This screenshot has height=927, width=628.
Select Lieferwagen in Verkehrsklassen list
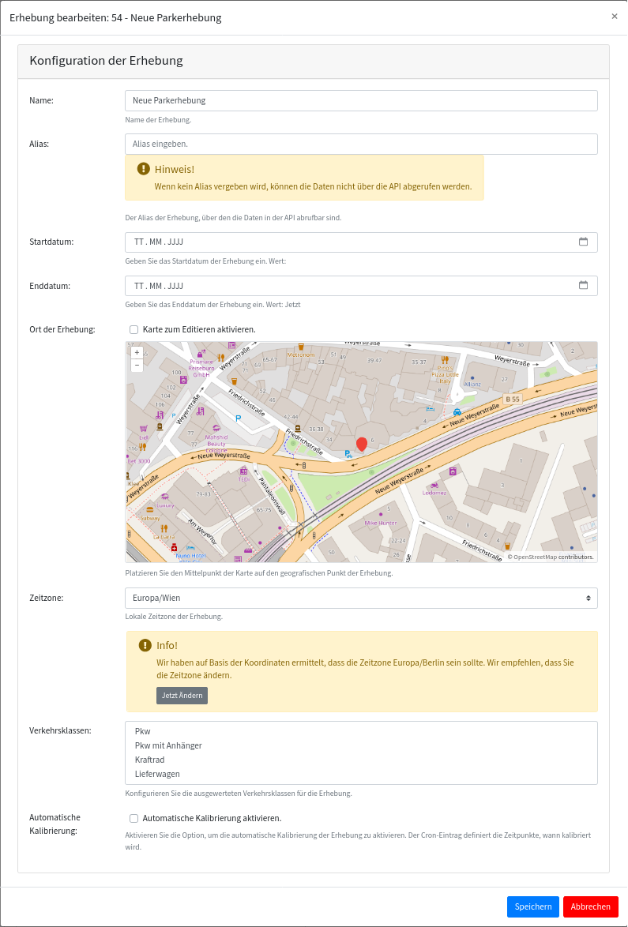click(x=361, y=774)
